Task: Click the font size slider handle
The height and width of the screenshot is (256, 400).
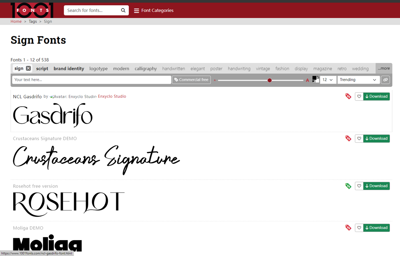Action: pyautogui.click(x=270, y=80)
